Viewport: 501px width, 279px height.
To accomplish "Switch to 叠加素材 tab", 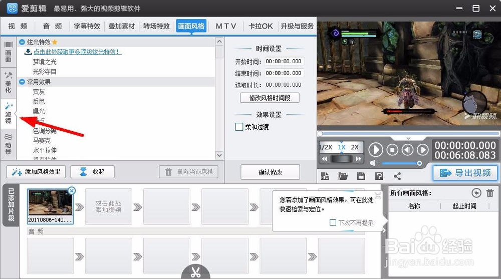I will [x=122, y=26].
